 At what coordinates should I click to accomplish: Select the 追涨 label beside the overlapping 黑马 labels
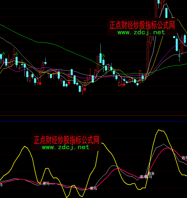click(x=151, y=173)
